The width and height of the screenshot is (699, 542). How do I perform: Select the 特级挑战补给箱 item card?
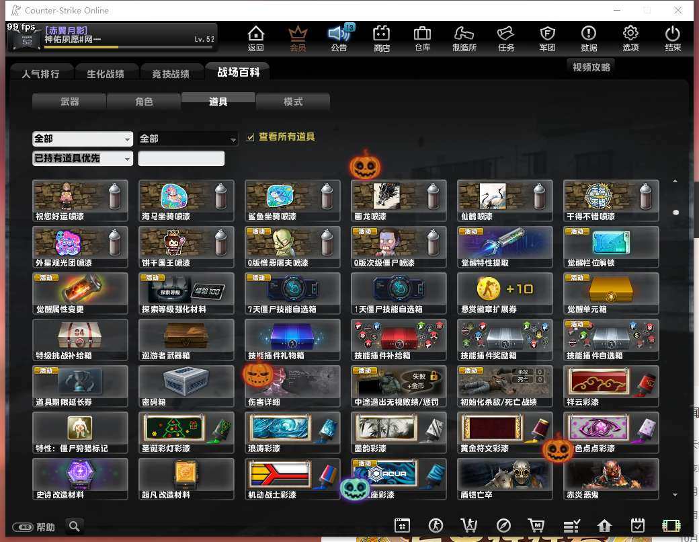pos(80,340)
